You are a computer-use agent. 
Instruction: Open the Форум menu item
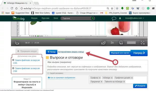tap(34, 18)
